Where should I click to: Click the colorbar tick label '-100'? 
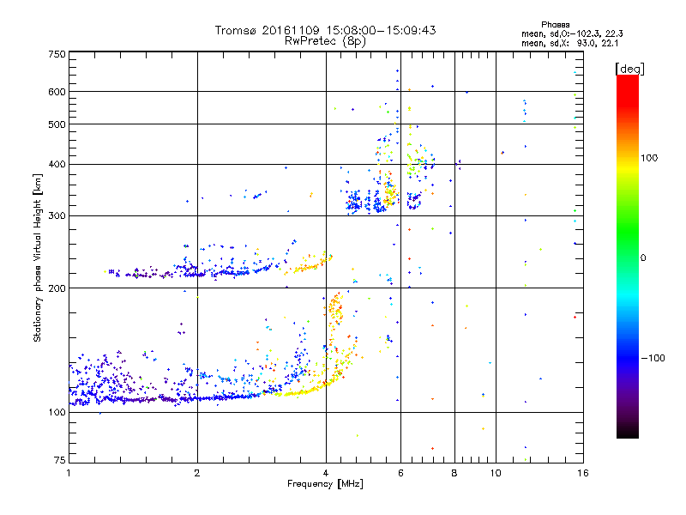(653, 358)
